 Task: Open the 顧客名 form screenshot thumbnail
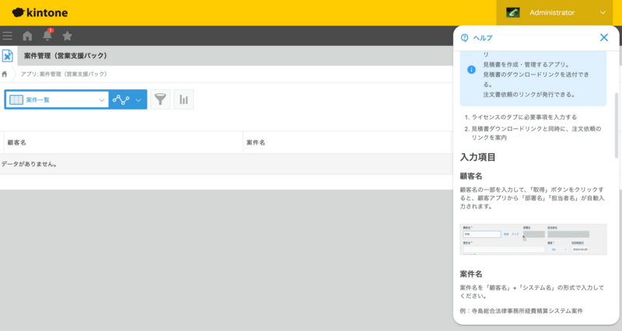pyautogui.click(x=533, y=239)
